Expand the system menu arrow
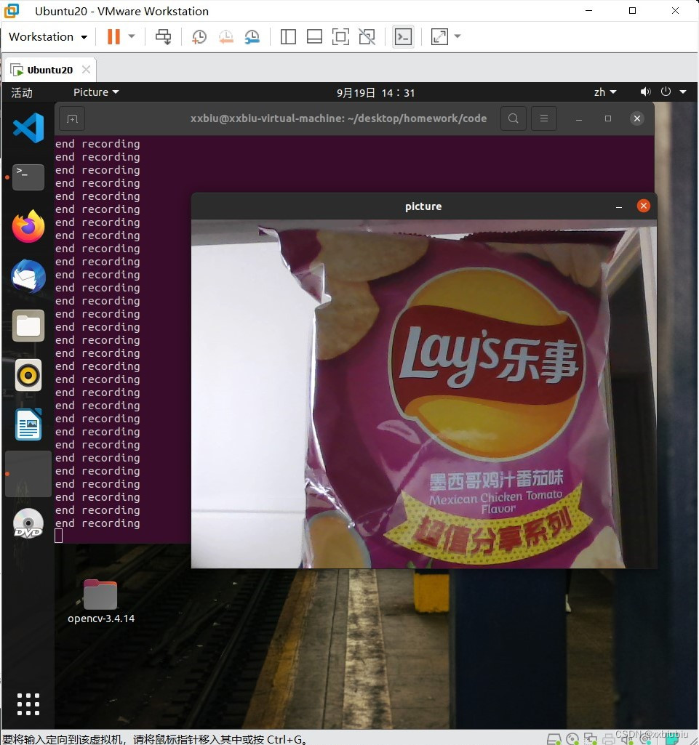The image size is (699, 745). tap(683, 92)
